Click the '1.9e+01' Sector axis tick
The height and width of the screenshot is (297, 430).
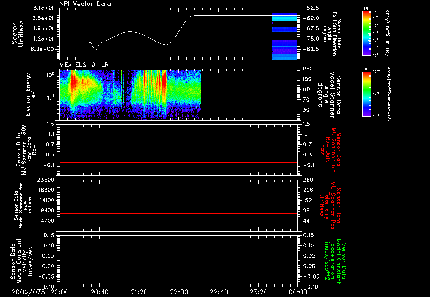click(43, 29)
